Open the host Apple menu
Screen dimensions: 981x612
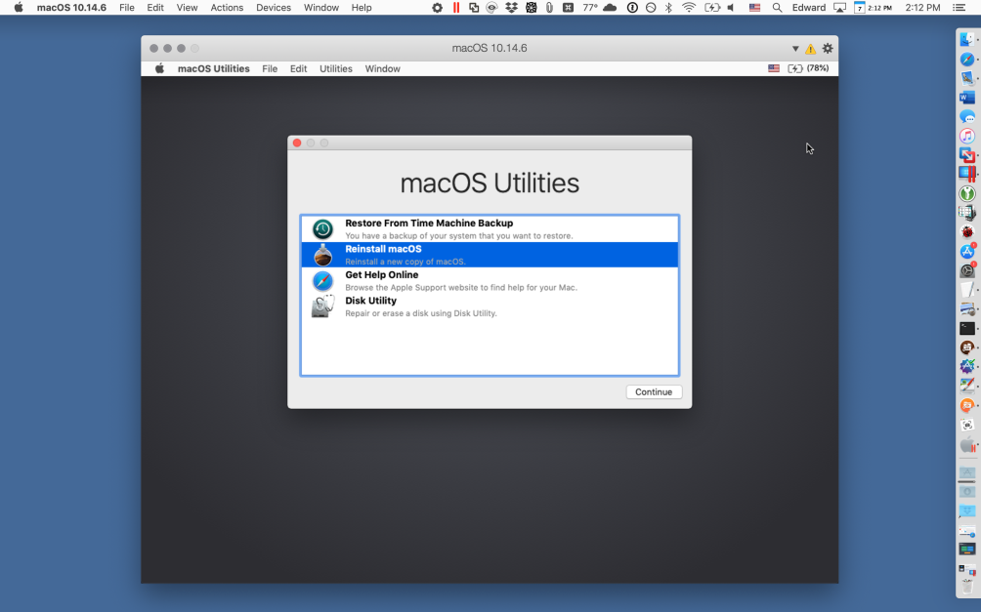point(19,8)
